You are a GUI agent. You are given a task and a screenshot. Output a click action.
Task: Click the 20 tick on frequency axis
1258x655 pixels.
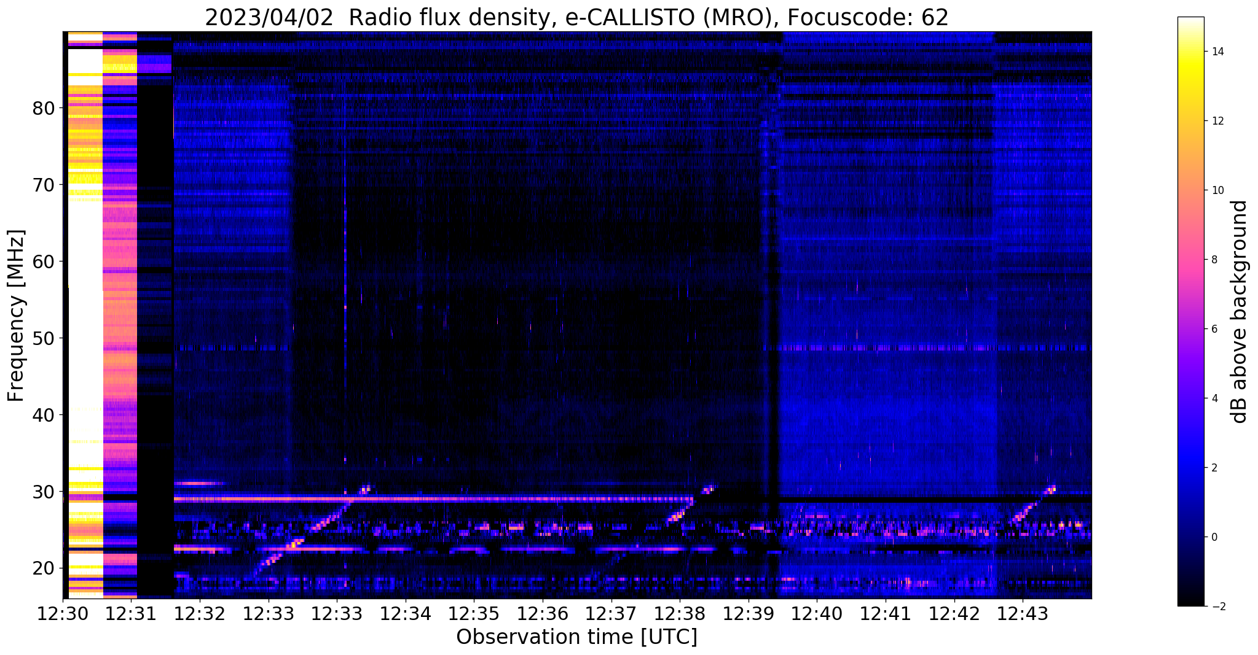(44, 568)
